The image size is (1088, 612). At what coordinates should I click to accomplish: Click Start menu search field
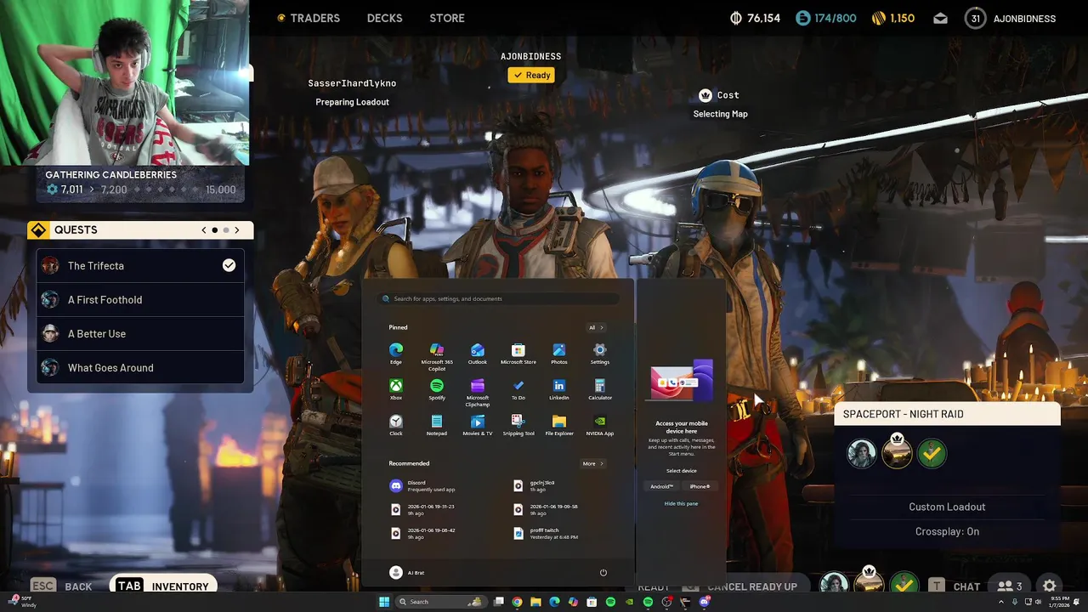click(499, 298)
